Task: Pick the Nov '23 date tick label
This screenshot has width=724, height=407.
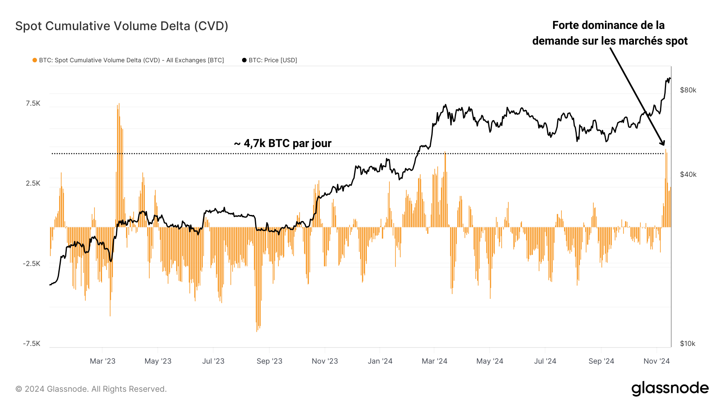Action: click(325, 361)
